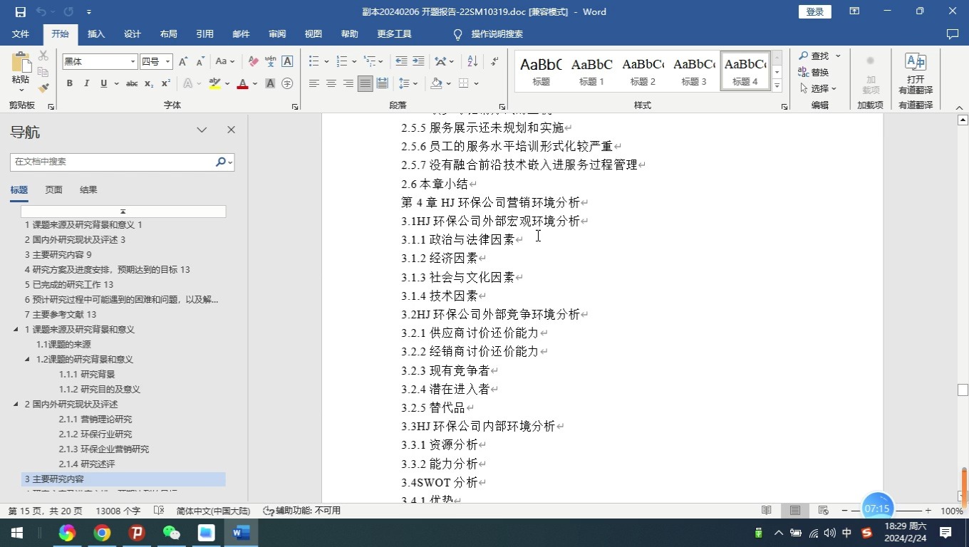Viewport: 969px width, 547px height.
Task: Switch to navigation 页面 tab
Action: (x=53, y=190)
